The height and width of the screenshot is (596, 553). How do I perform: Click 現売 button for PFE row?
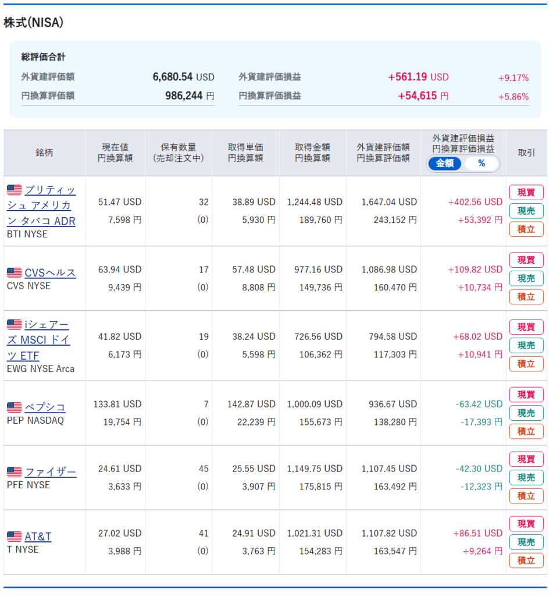coord(526,478)
